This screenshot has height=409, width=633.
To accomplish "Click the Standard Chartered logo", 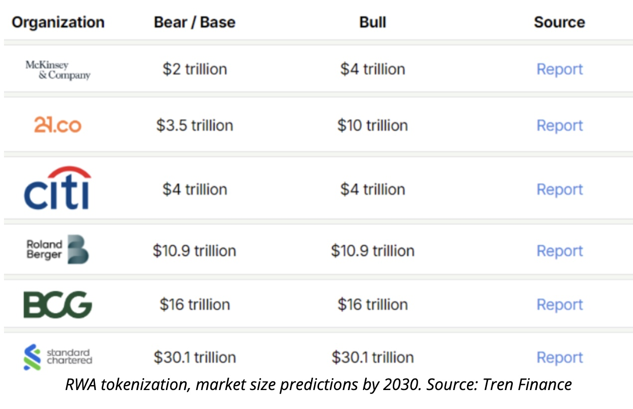I will 58,357.
